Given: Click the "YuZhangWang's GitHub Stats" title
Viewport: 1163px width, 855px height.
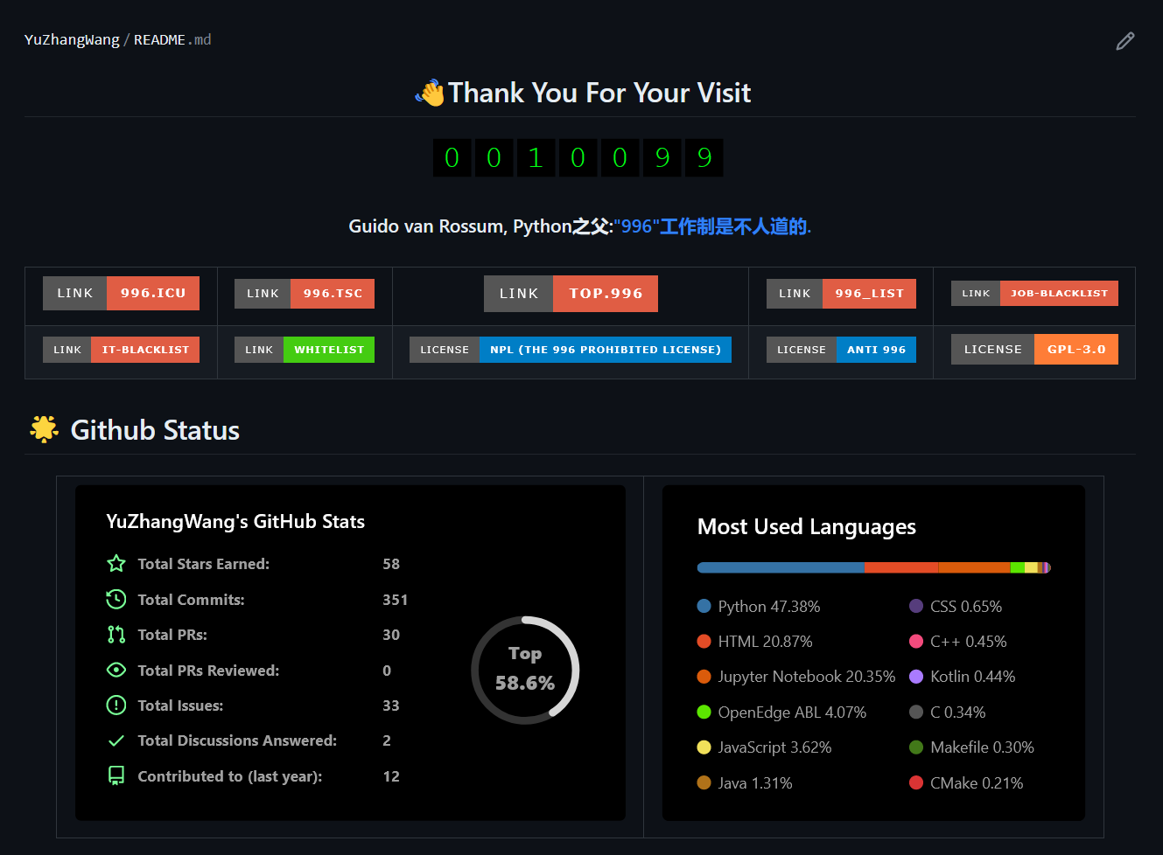Looking at the screenshot, I should [235, 522].
